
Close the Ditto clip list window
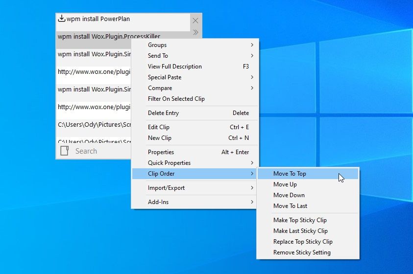[195, 21]
